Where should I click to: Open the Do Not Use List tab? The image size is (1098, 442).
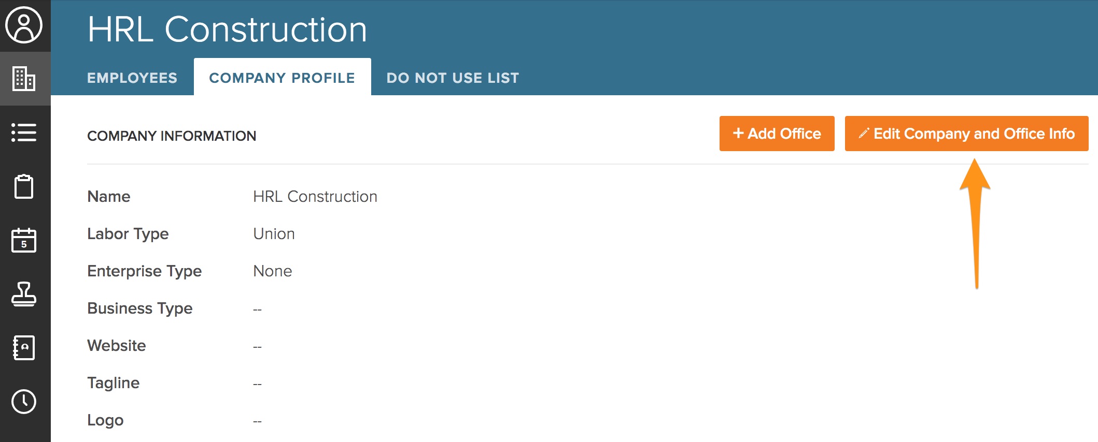click(x=453, y=78)
